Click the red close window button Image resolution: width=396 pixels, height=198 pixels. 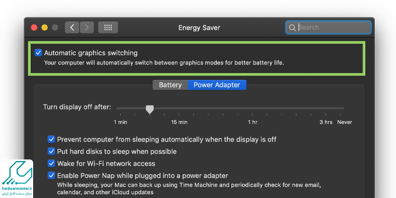35,28
